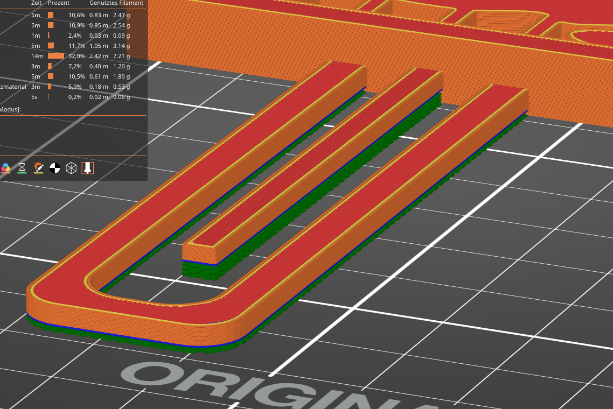Select the legend row showing 10,9%

[x=73, y=25]
